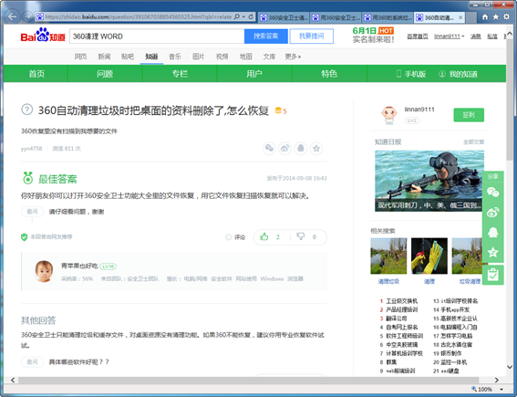517x397 pixels.
Task: Close the active 360自动清... tab
Action: pos(460,17)
